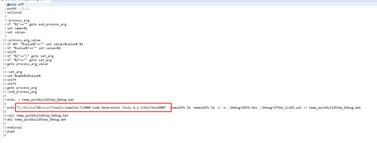The width and height of the screenshot is (377, 143).
Task: Click the ':process_arg' label on line 5
Action: (18, 20)
